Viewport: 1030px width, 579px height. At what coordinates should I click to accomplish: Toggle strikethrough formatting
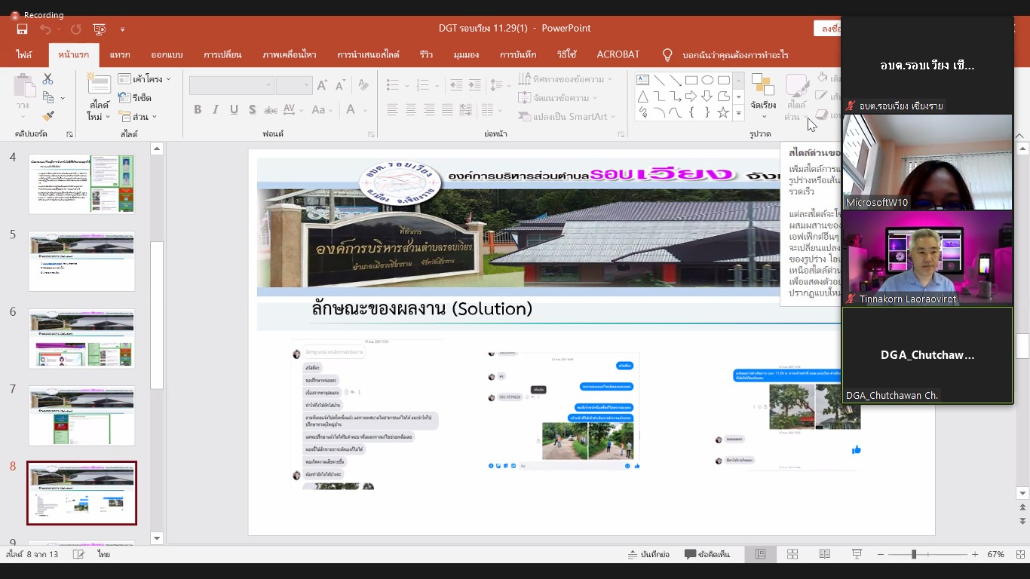[x=272, y=109]
